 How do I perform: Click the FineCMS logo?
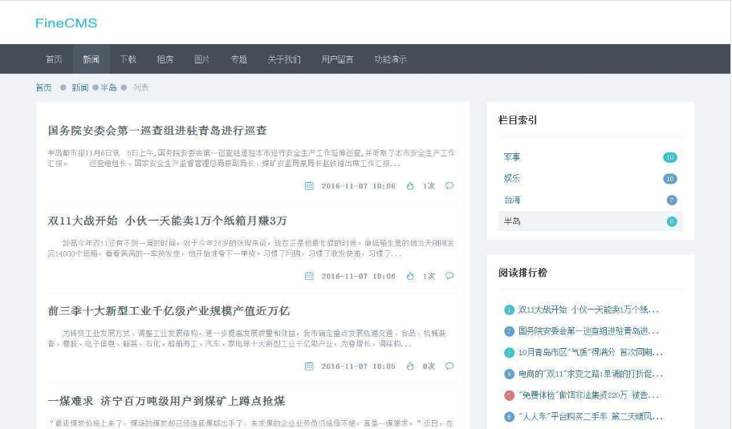tap(66, 22)
